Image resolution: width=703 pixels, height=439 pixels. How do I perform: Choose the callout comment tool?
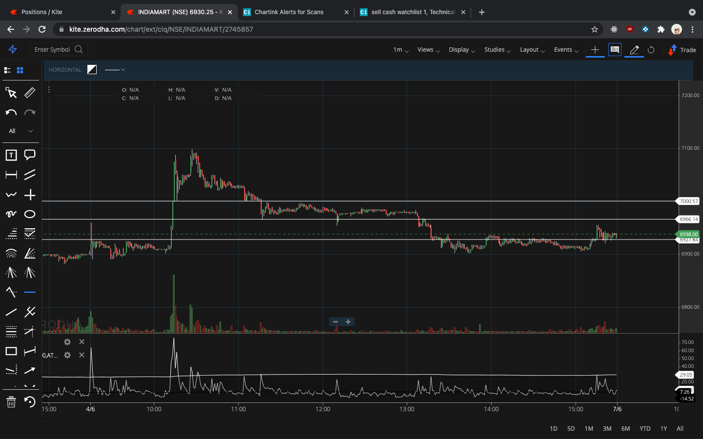click(29, 155)
